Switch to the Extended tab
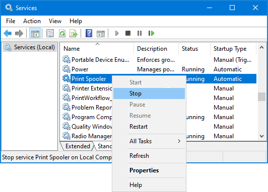The width and height of the screenshot is (268, 192). click(78, 146)
